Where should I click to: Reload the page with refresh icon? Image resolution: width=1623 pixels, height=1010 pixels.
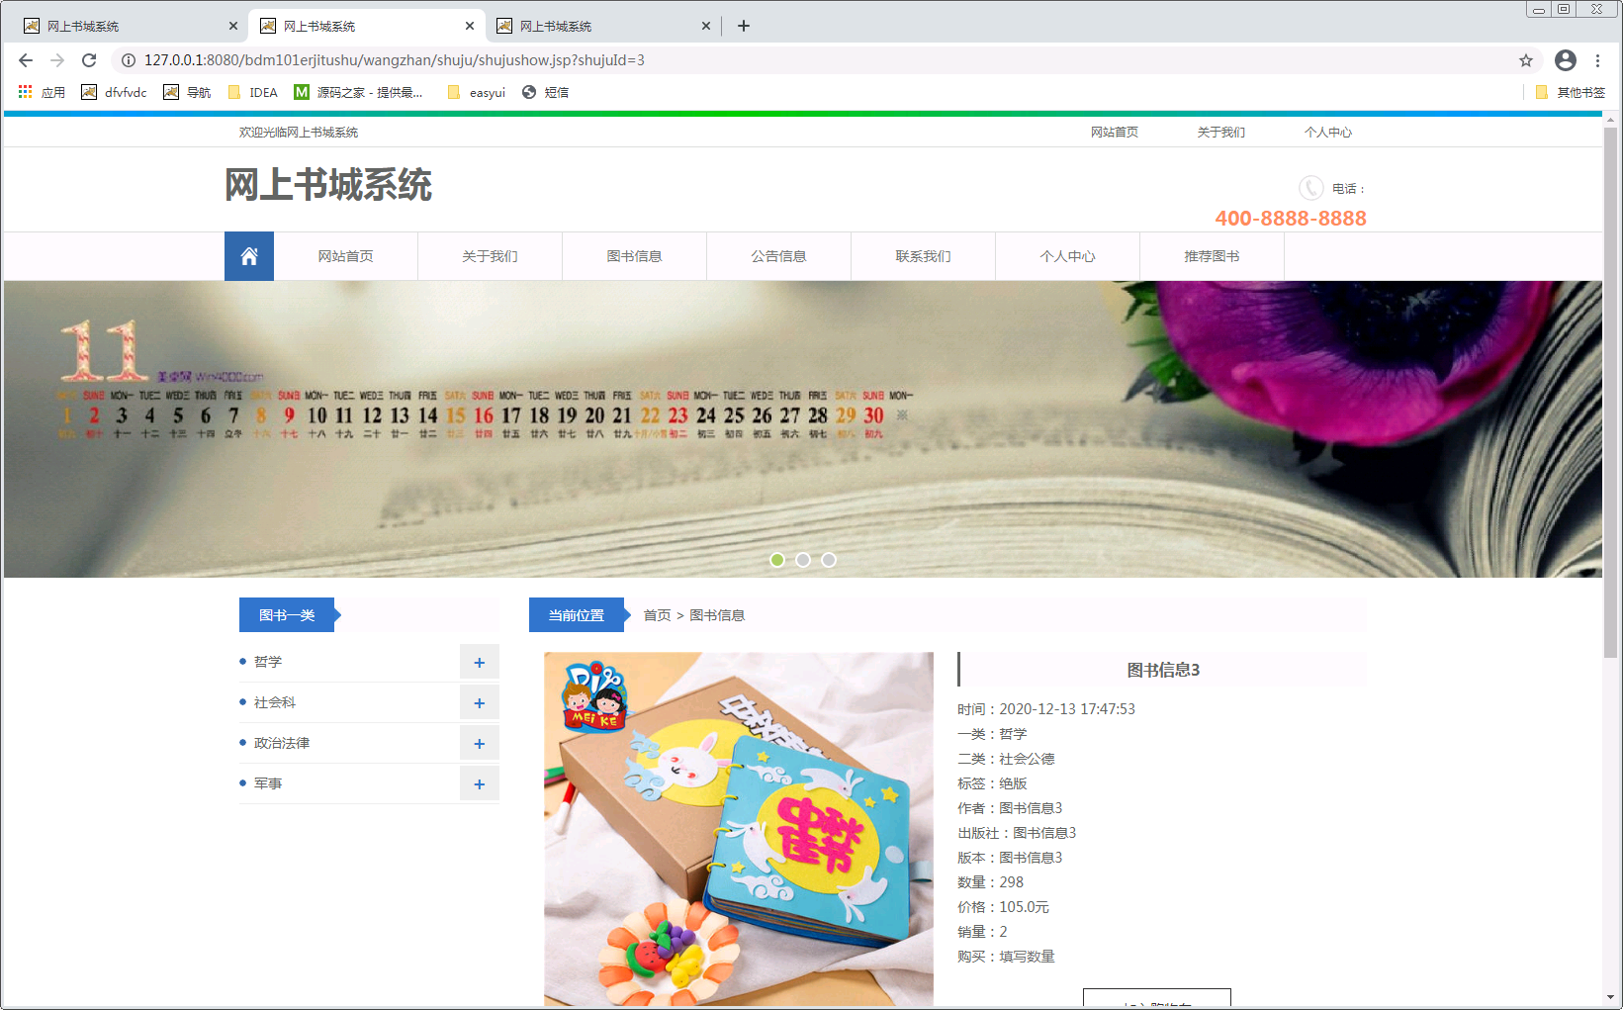click(89, 60)
